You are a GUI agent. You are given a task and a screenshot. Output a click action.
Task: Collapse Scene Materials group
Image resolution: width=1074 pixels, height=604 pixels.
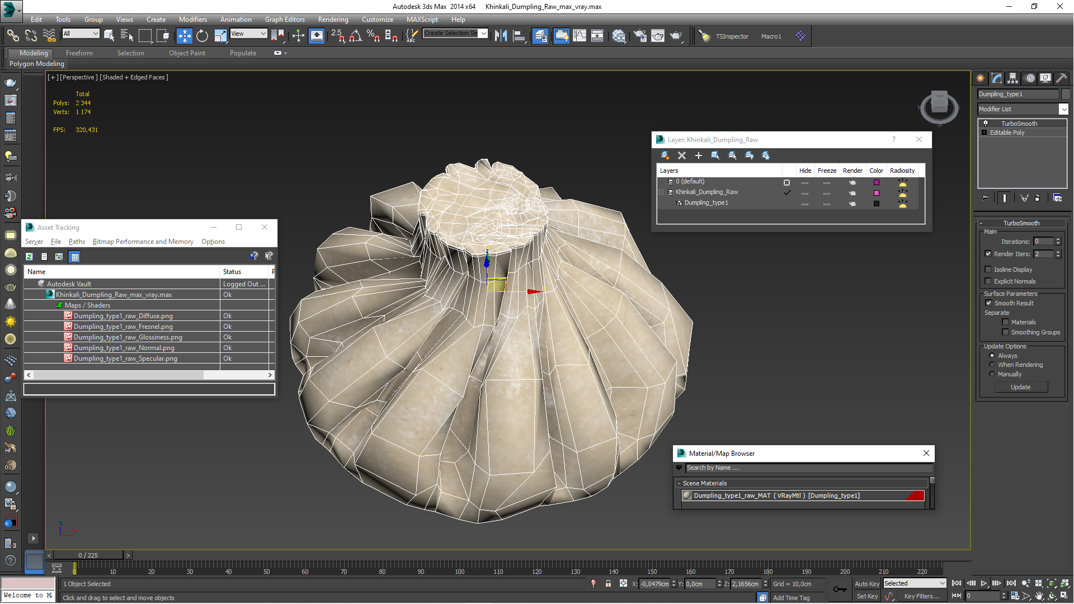[679, 483]
